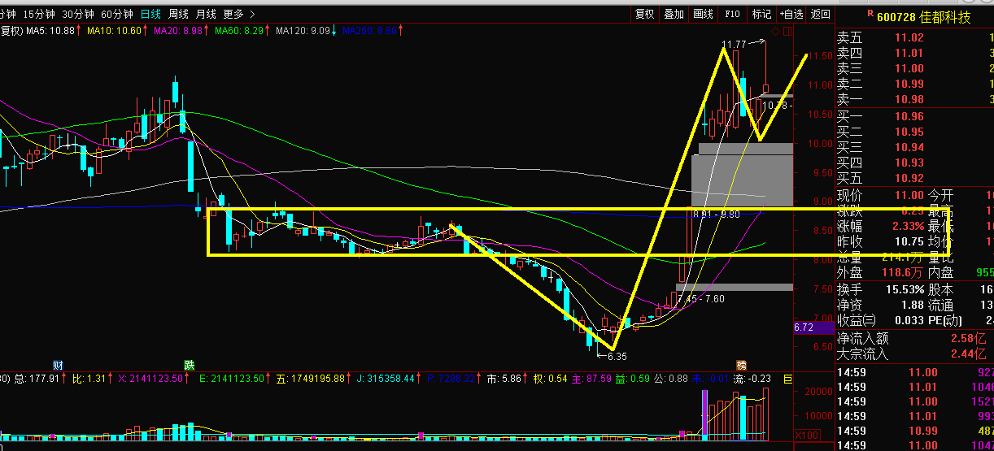The height and width of the screenshot is (451, 994).
Task: Click the 卖二 price 10.99
Action: click(x=909, y=84)
